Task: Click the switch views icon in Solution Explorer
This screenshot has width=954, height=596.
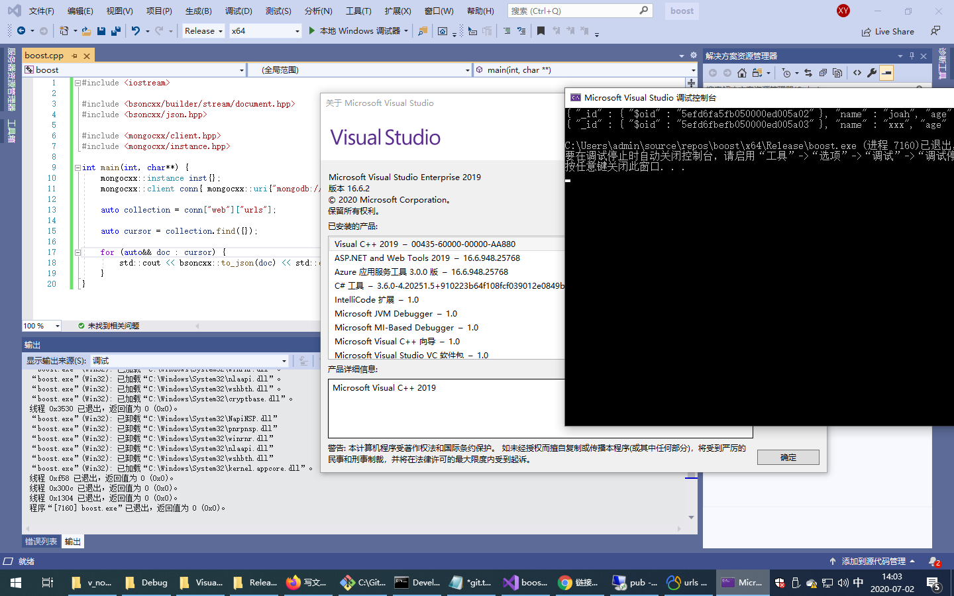Action: pos(757,73)
